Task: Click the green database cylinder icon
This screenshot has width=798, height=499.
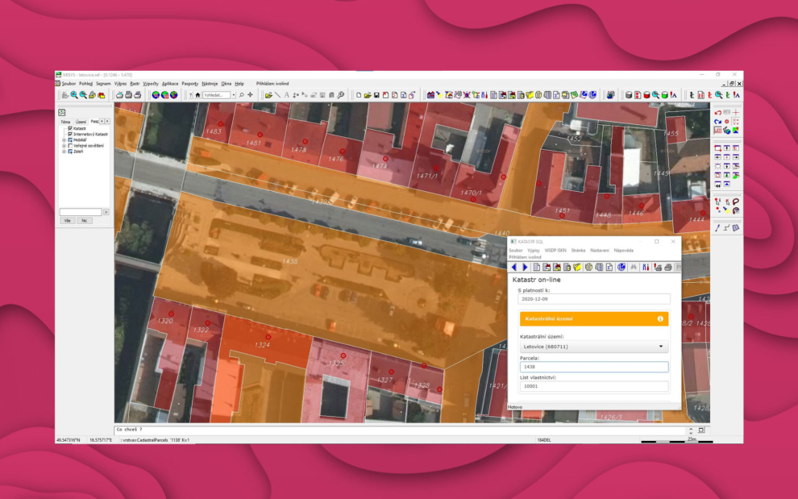Action: (665, 94)
